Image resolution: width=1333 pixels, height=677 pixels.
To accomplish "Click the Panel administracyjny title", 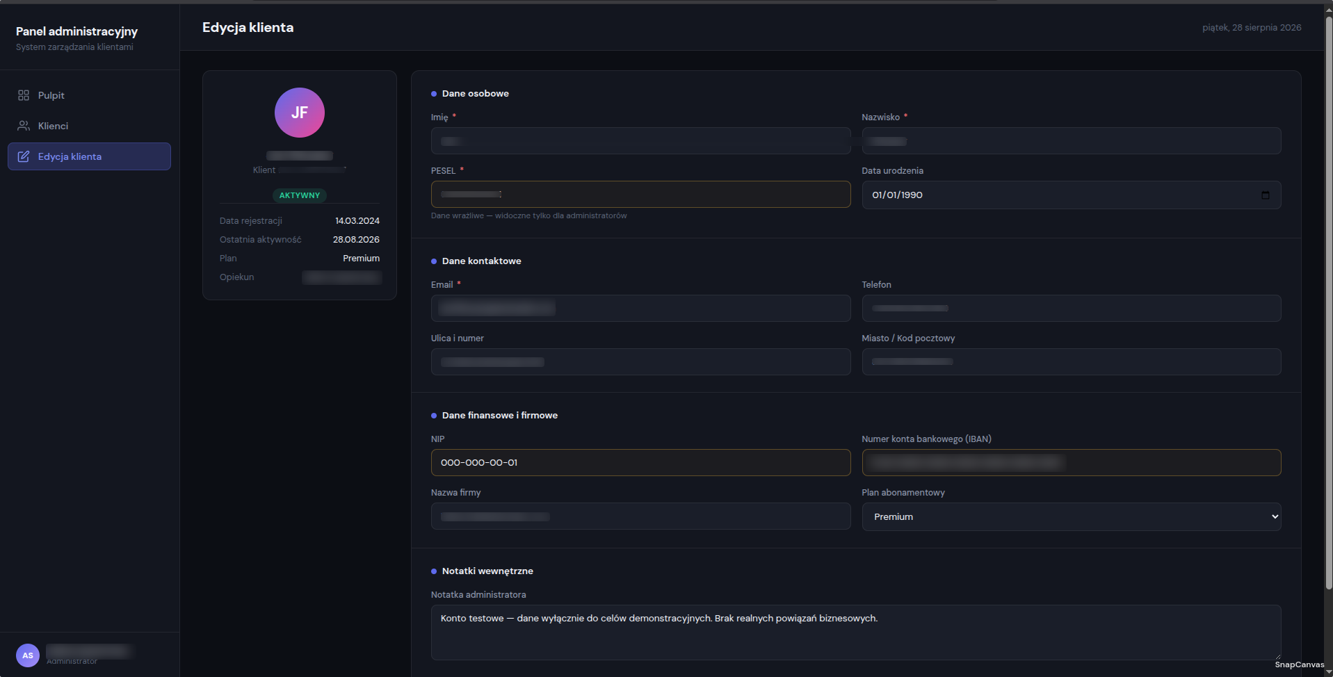I will point(76,31).
